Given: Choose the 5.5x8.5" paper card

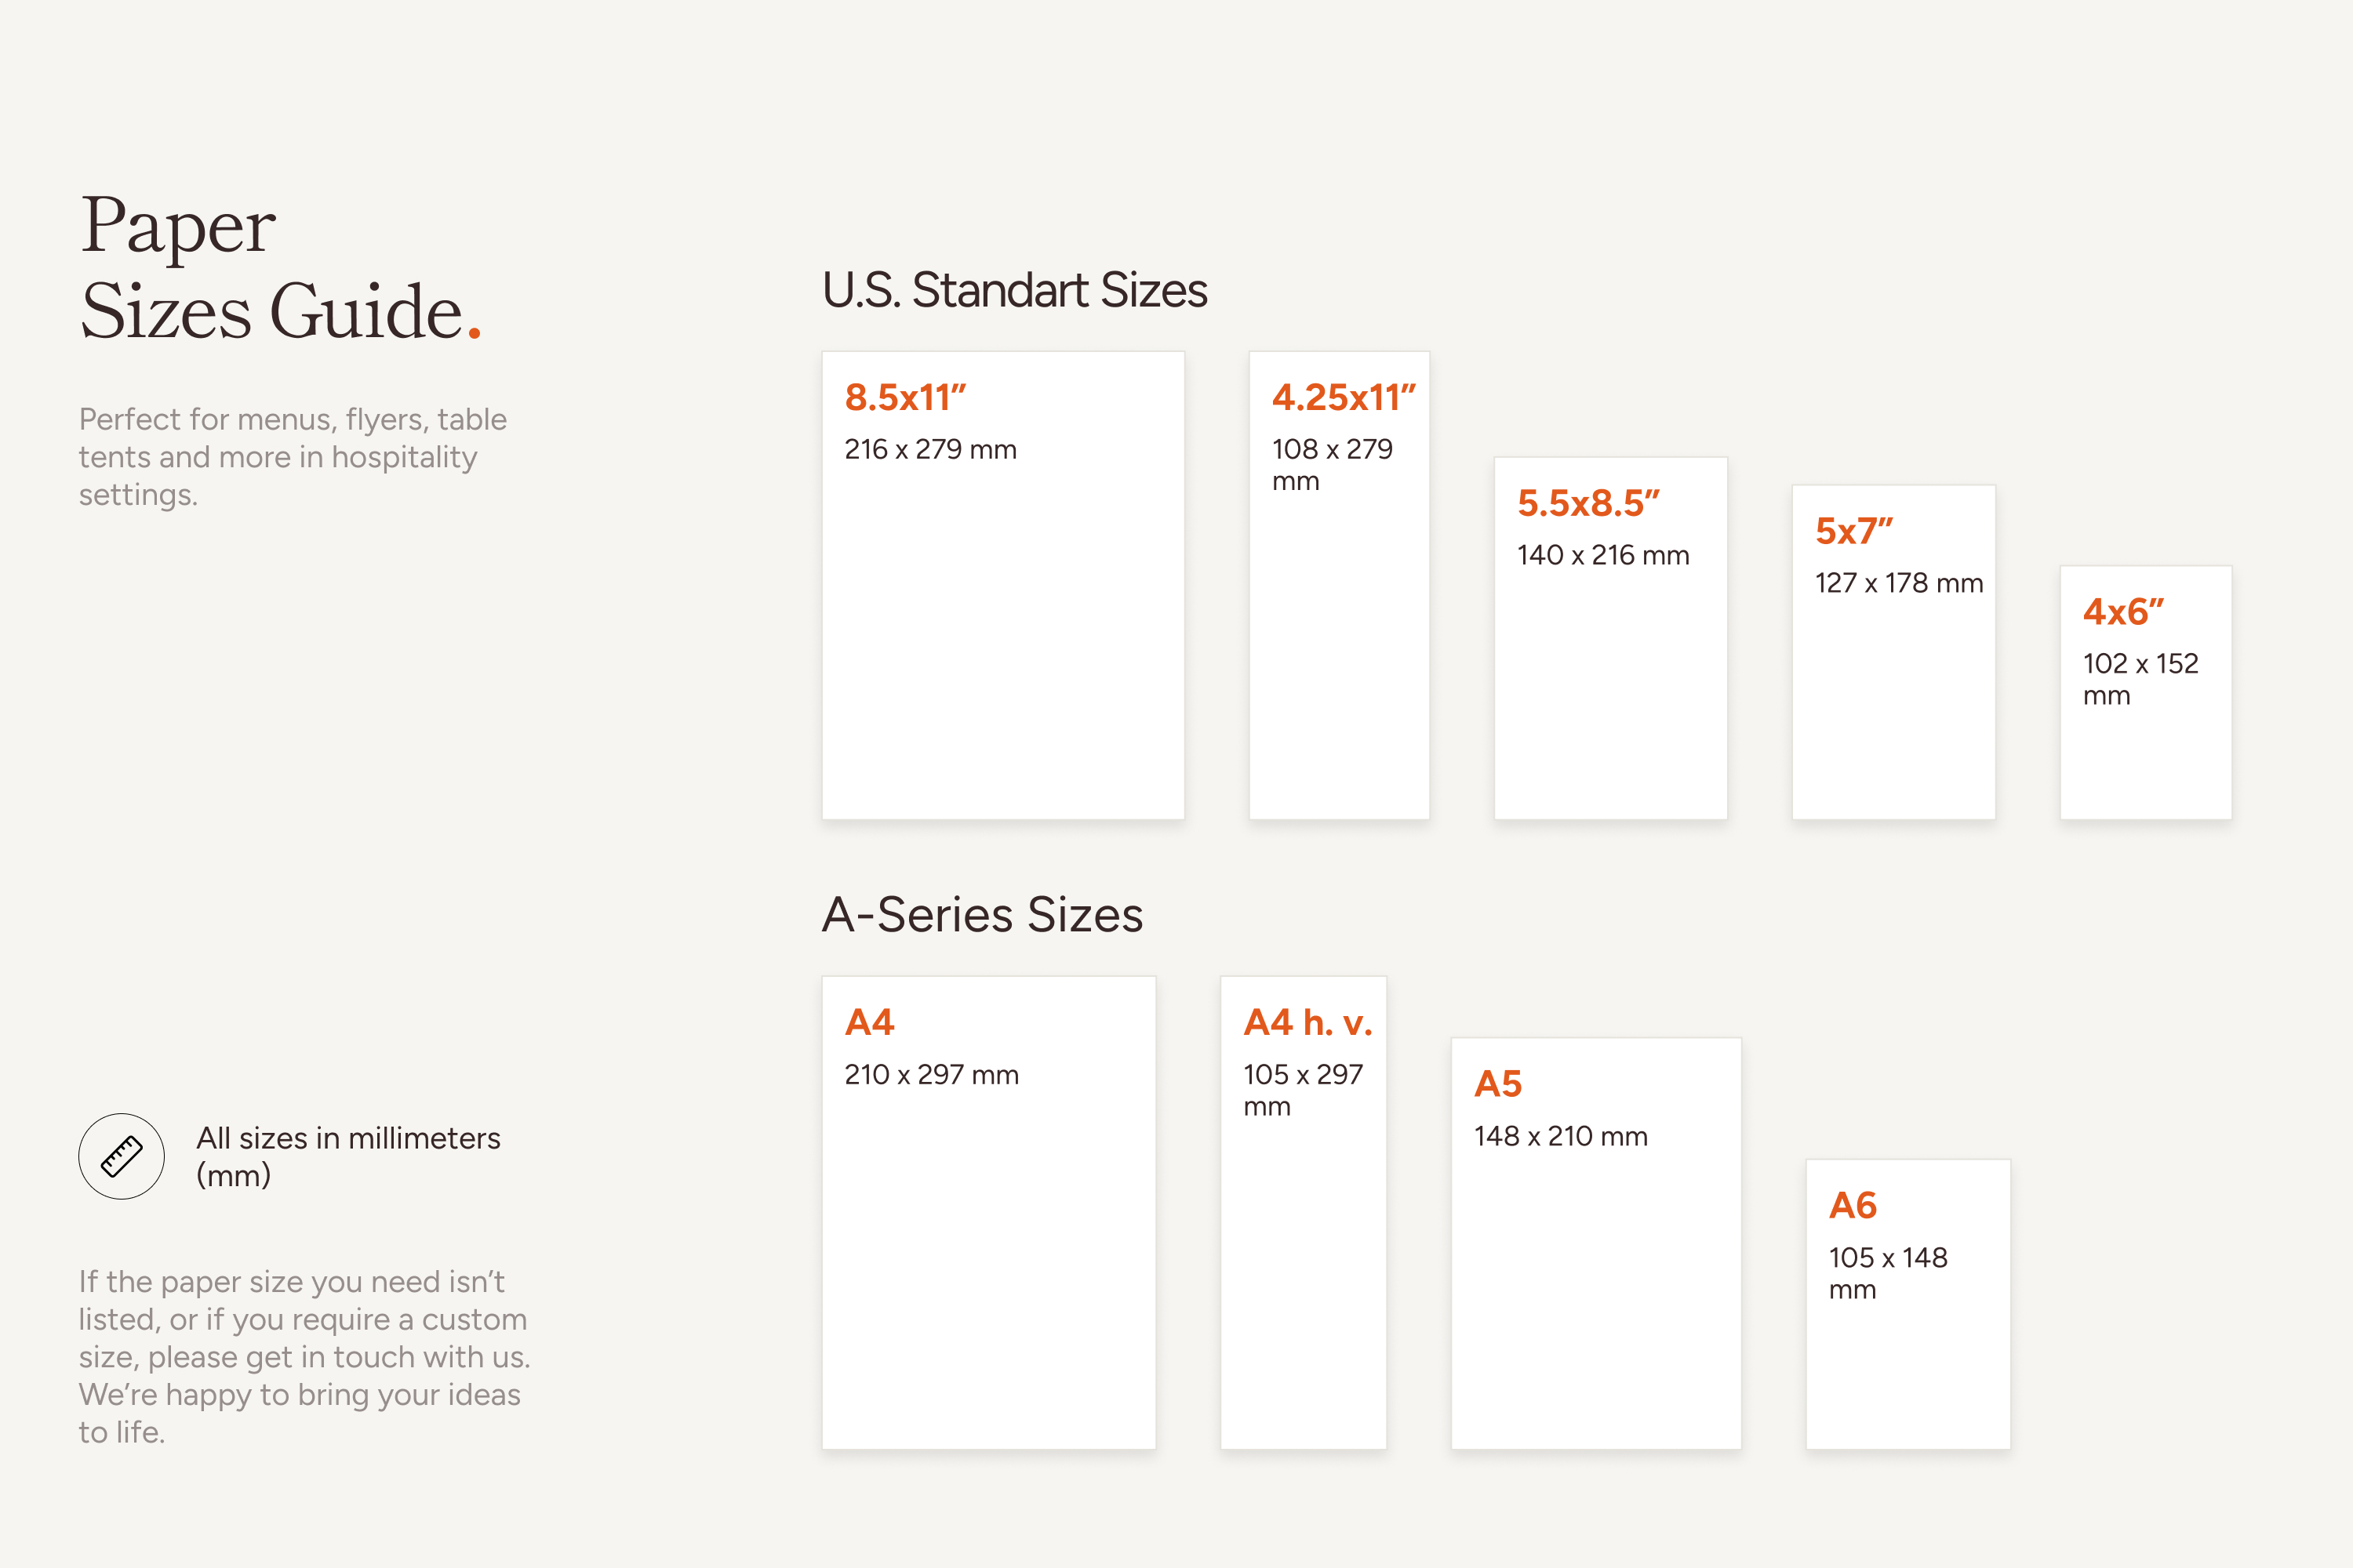Looking at the screenshot, I should click(x=1609, y=638).
